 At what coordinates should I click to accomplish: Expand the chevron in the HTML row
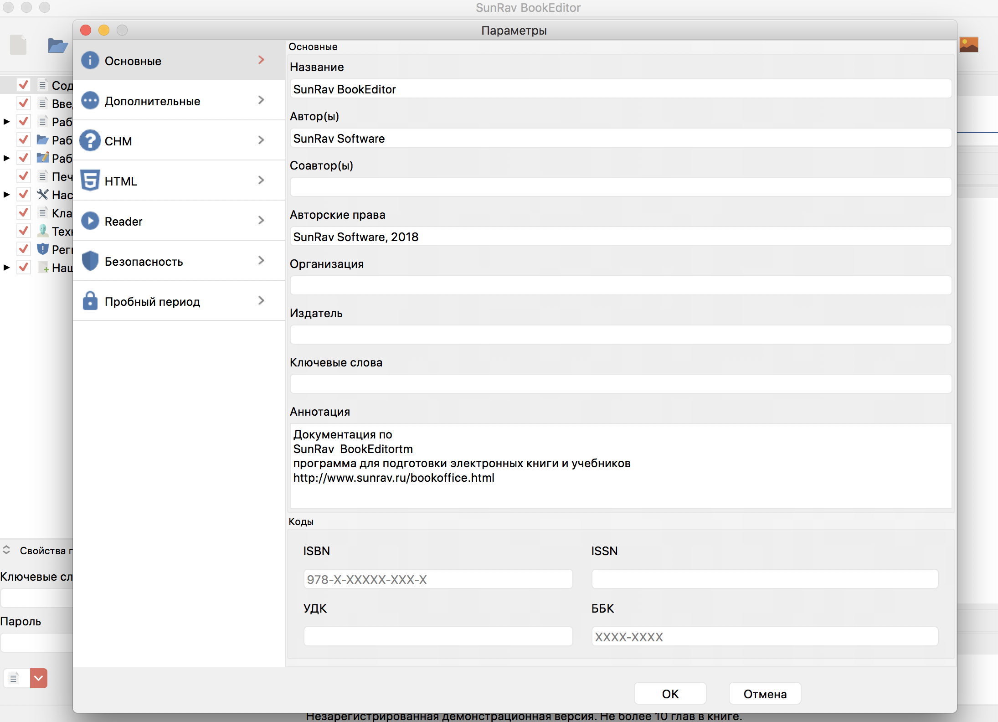coord(261,180)
